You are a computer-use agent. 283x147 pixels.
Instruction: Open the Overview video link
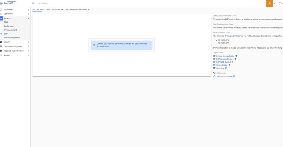click(220, 68)
